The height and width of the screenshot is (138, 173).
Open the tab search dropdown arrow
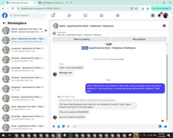click(3, 3)
